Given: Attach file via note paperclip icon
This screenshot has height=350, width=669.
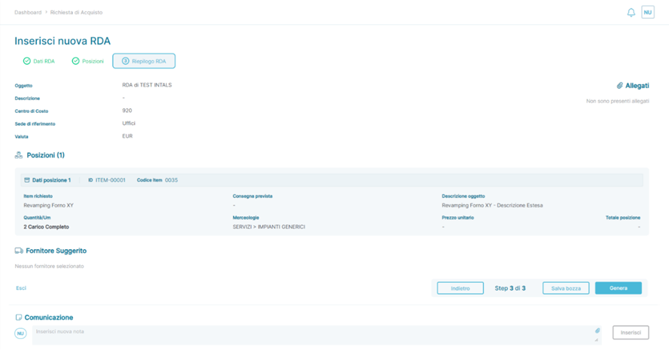Looking at the screenshot, I should pyautogui.click(x=598, y=330).
